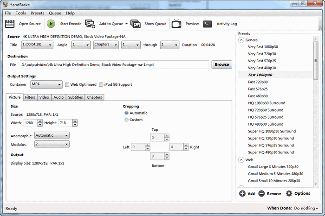Click the Start Encode label
Viewport: 325px width, 216px height.
tap(71, 24)
